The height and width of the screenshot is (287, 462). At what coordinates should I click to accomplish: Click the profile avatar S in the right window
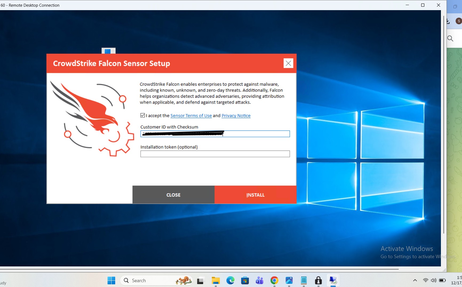point(459,21)
